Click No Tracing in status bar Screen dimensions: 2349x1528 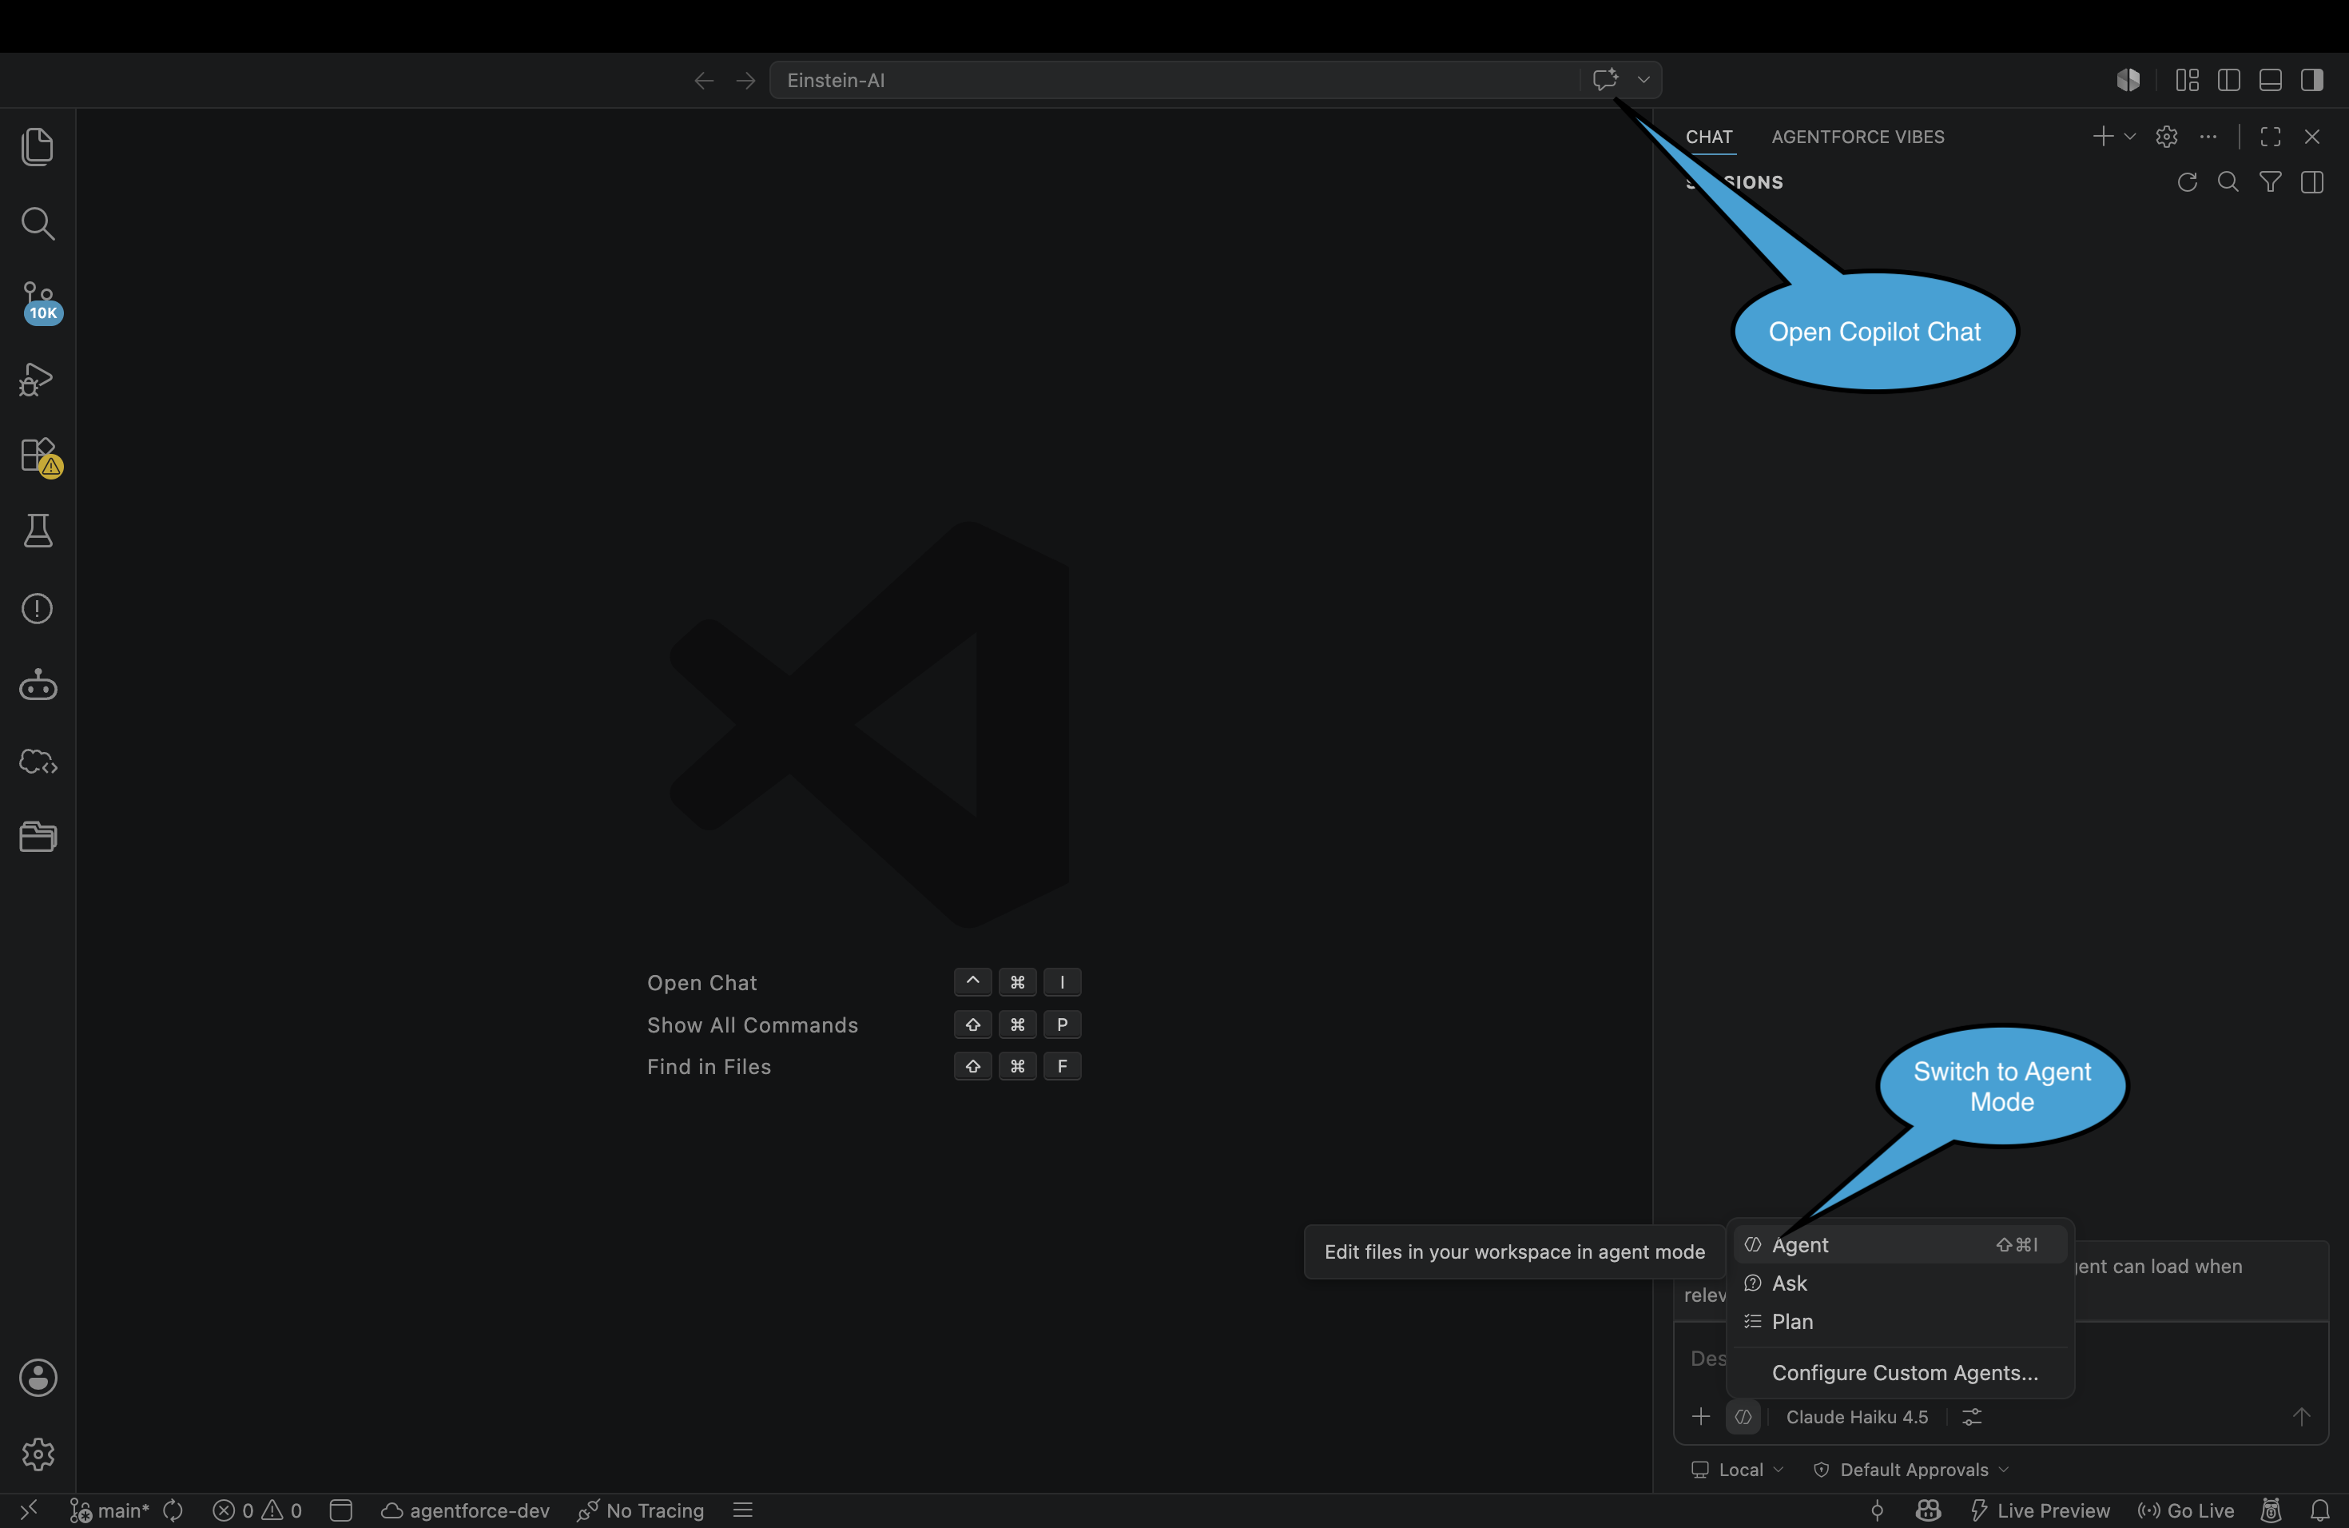(x=641, y=1510)
